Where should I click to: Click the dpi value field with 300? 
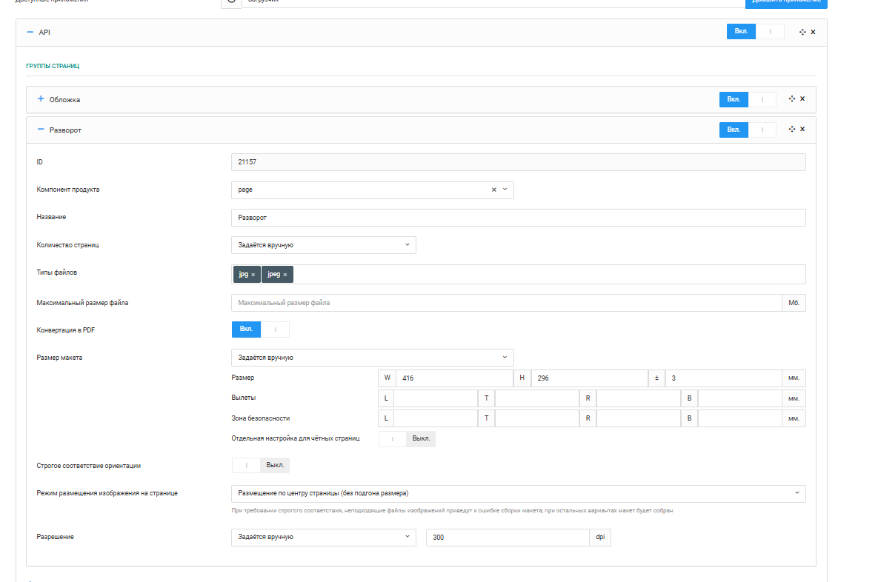[x=508, y=538]
